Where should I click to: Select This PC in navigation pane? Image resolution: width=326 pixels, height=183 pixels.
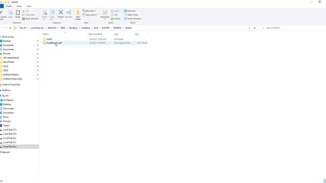pos(5,96)
